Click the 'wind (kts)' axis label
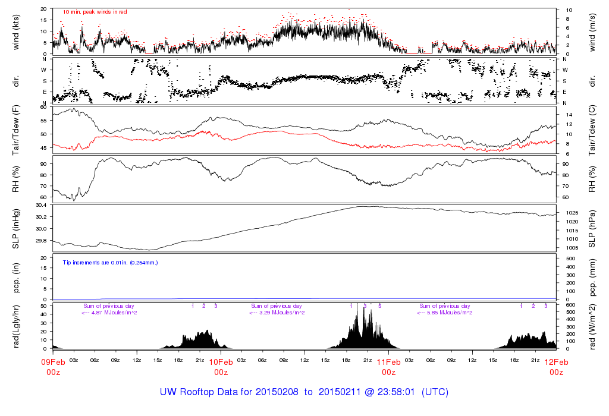The height and width of the screenshot is (416, 609). tap(15, 32)
